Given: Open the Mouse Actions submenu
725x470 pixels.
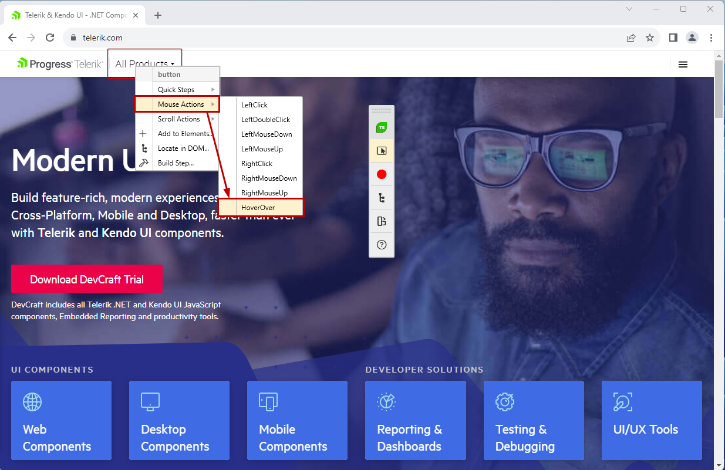Looking at the screenshot, I should coord(177,104).
